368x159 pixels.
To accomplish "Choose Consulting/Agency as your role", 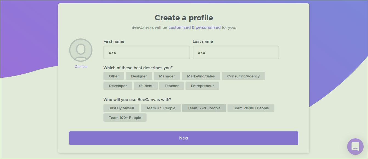I will tap(243, 76).
